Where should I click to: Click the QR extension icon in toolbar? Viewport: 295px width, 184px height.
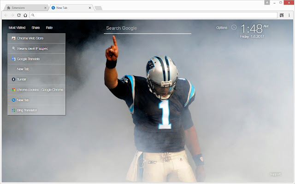[x=282, y=15]
